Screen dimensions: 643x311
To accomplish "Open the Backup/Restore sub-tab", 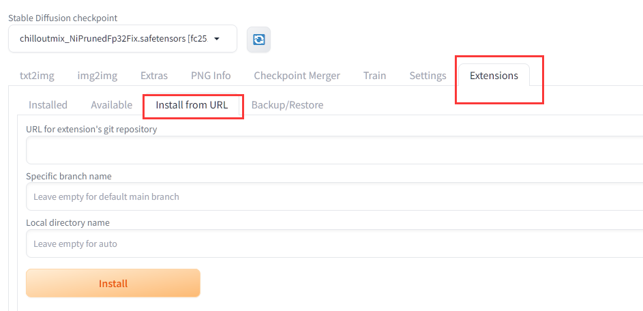I will pos(288,105).
